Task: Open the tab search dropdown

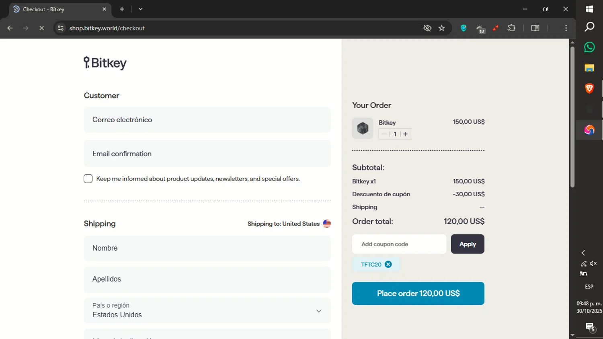Action: pos(140,9)
